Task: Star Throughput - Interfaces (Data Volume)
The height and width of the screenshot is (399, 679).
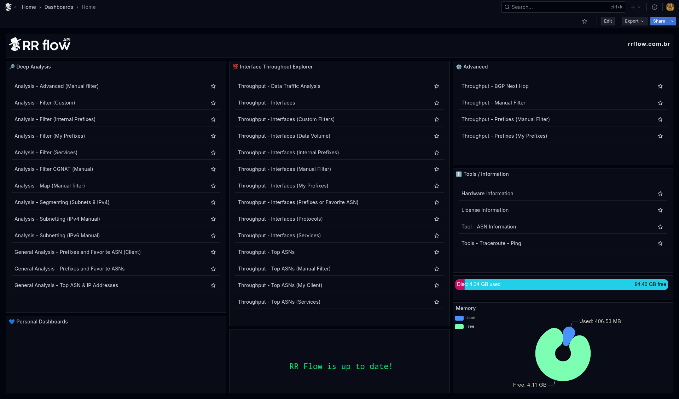Action: pos(437,136)
